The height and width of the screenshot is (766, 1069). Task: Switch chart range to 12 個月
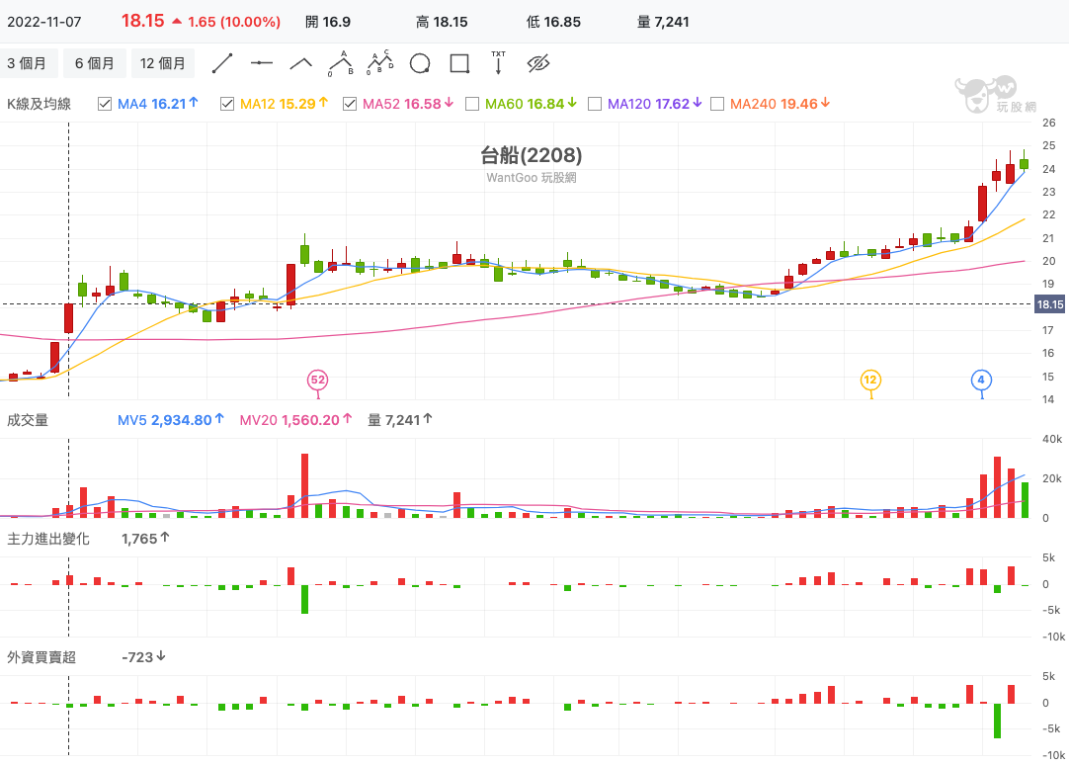[x=163, y=63]
